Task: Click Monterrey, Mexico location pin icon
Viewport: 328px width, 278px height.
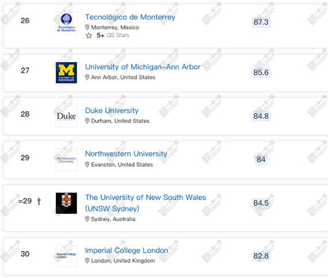Action: click(87, 27)
